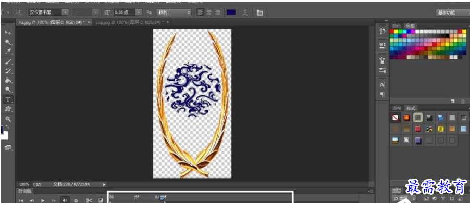
Task: Click the font family field 汉仪篆书繁
Action: (45, 12)
